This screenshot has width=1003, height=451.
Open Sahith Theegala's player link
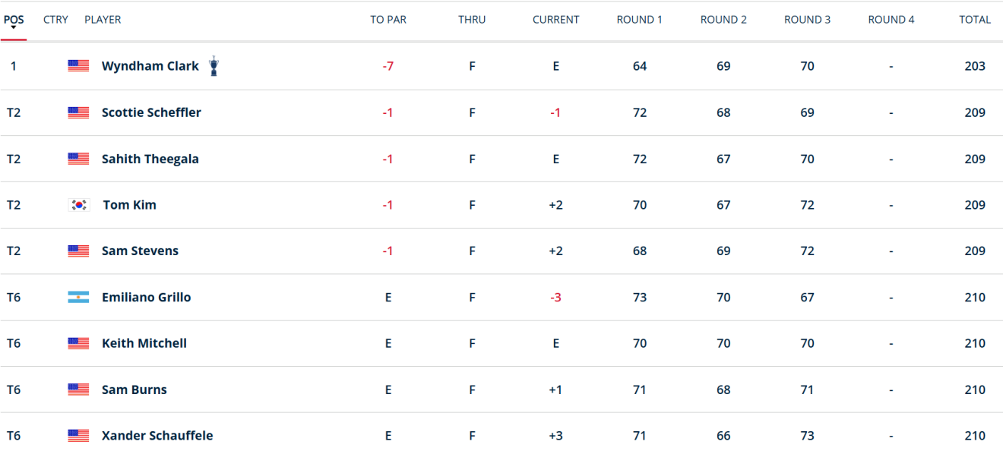pyautogui.click(x=150, y=159)
